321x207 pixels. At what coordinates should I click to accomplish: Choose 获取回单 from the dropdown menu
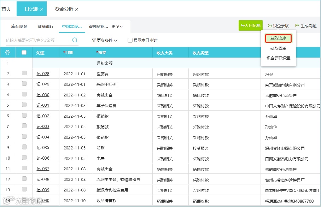point(278,48)
